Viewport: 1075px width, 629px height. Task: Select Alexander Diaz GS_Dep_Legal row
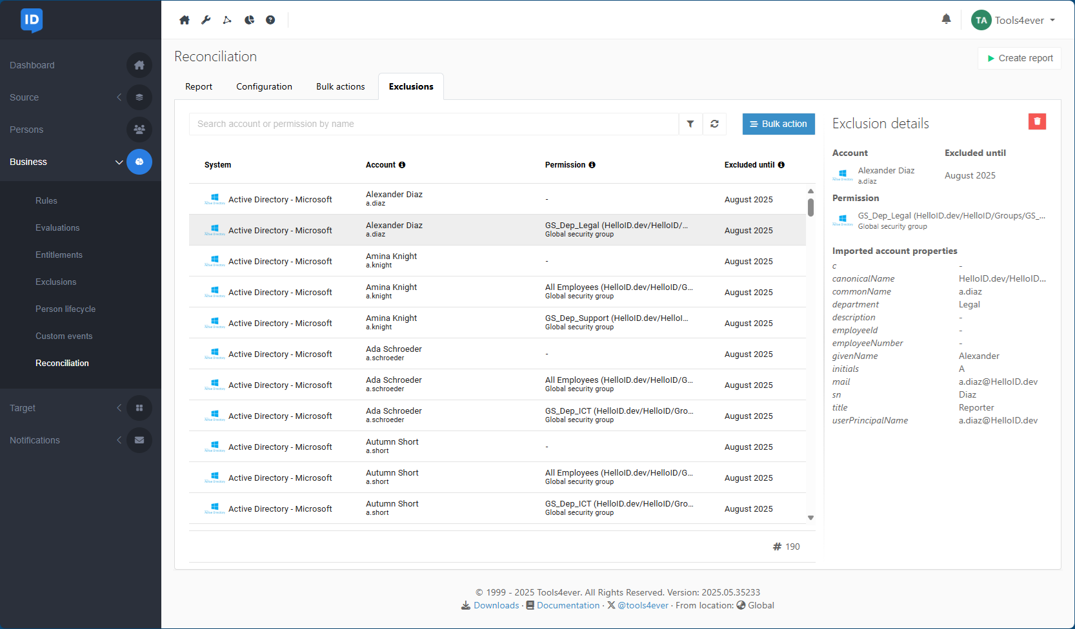pyautogui.click(x=497, y=230)
